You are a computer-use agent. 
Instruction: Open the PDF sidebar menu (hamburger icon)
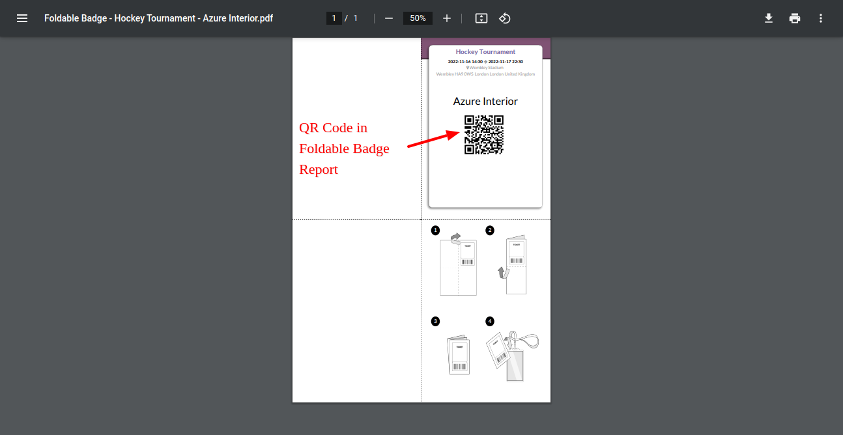pyautogui.click(x=22, y=18)
